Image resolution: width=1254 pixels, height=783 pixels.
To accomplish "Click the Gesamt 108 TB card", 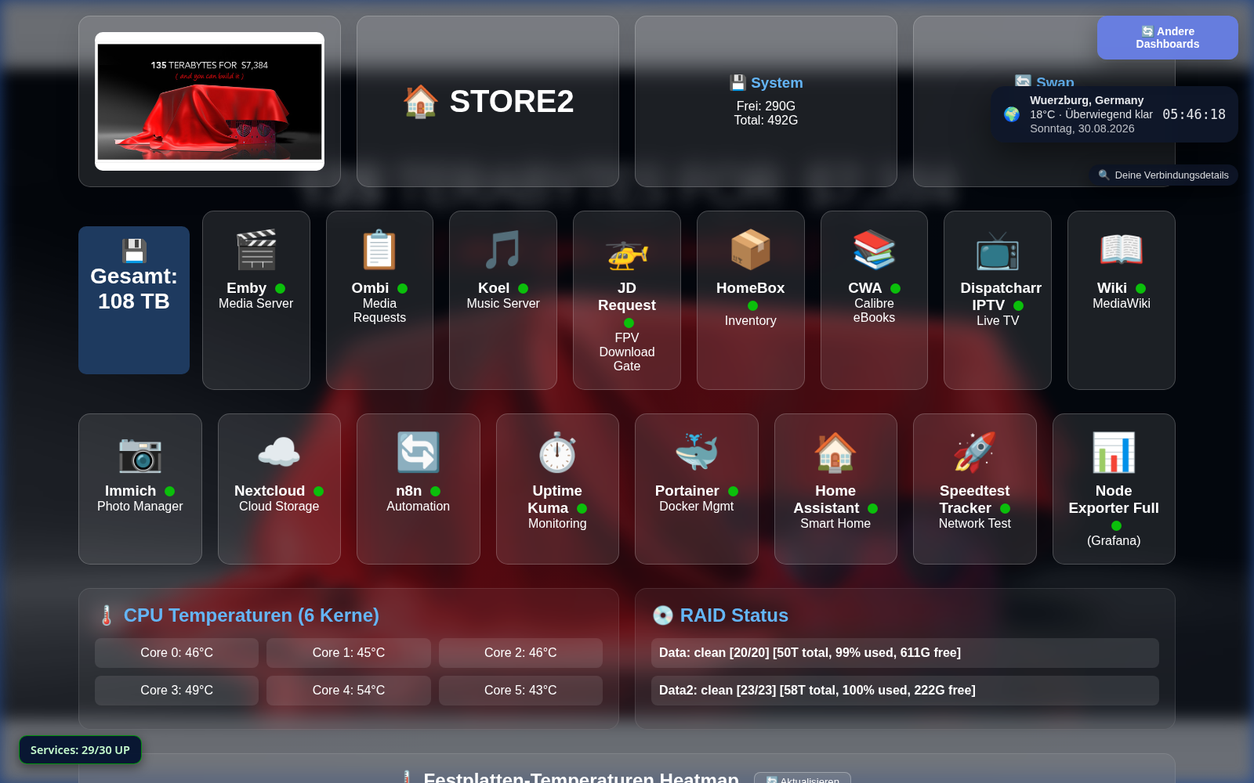I will point(134,300).
